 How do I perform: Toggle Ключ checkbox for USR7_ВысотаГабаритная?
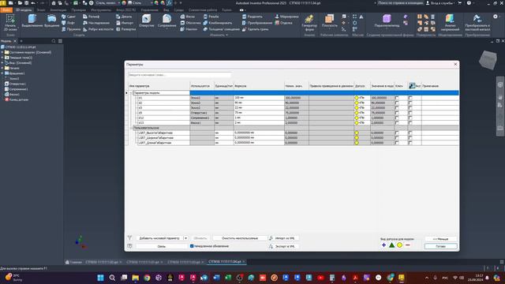[397, 133]
